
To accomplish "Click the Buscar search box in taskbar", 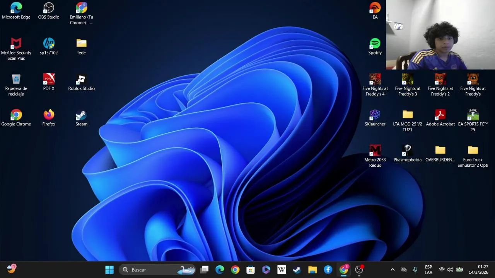I will (157, 270).
